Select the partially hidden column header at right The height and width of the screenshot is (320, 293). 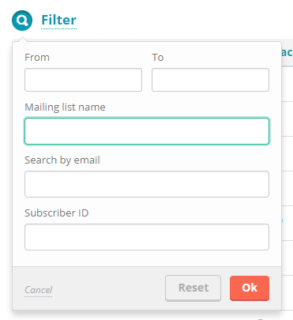coord(287,53)
